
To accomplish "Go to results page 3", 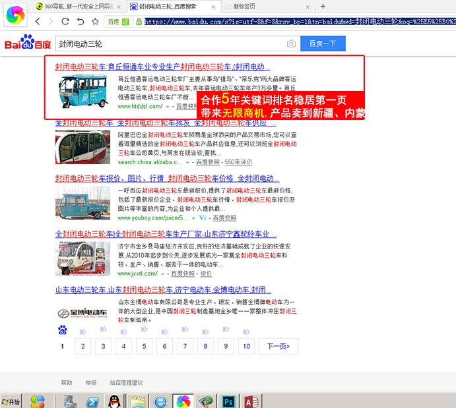I will [x=103, y=346].
